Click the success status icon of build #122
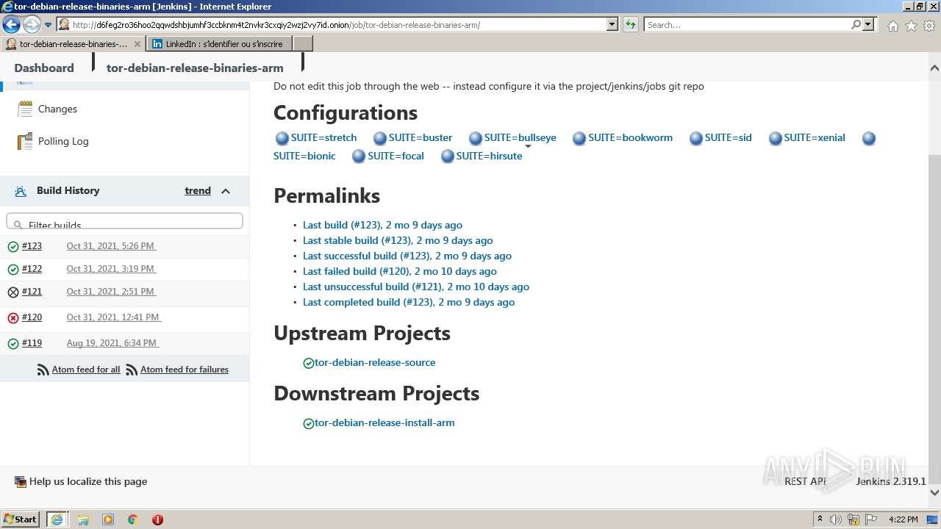Viewport: 941px width, 529px height. [x=13, y=270]
